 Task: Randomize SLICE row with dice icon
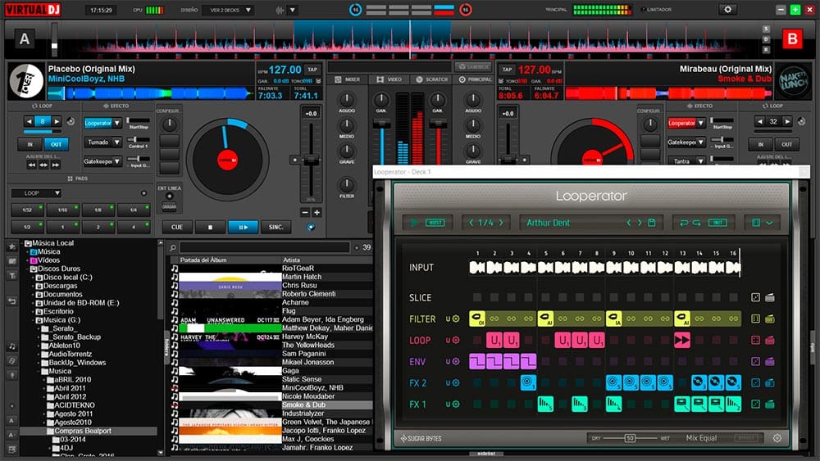coord(755,297)
